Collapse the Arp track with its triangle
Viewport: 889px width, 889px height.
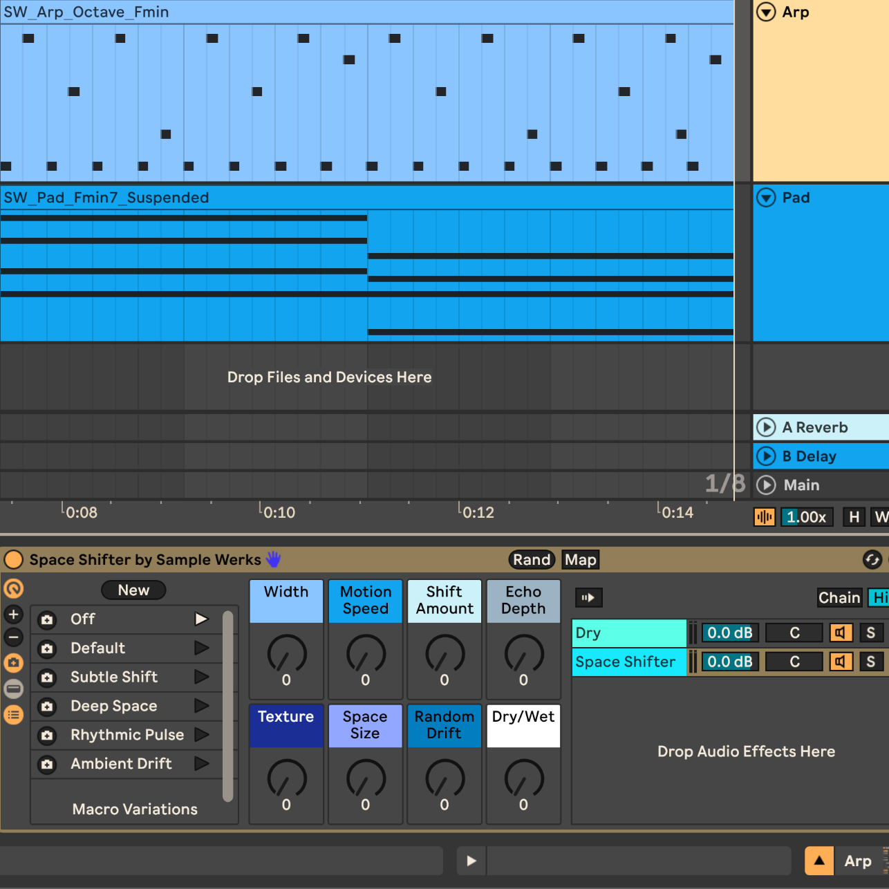click(766, 12)
